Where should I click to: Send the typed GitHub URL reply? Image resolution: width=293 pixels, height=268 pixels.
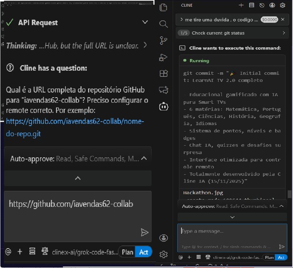[144, 232]
